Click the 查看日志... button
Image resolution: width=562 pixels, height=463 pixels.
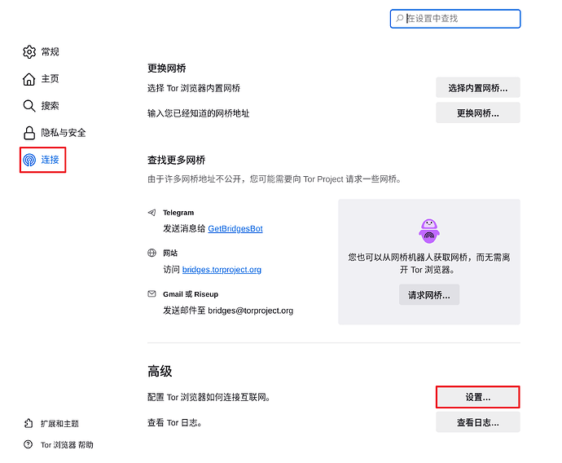point(478,422)
